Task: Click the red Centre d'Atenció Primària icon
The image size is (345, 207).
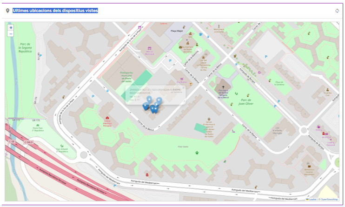Action: (x=107, y=118)
